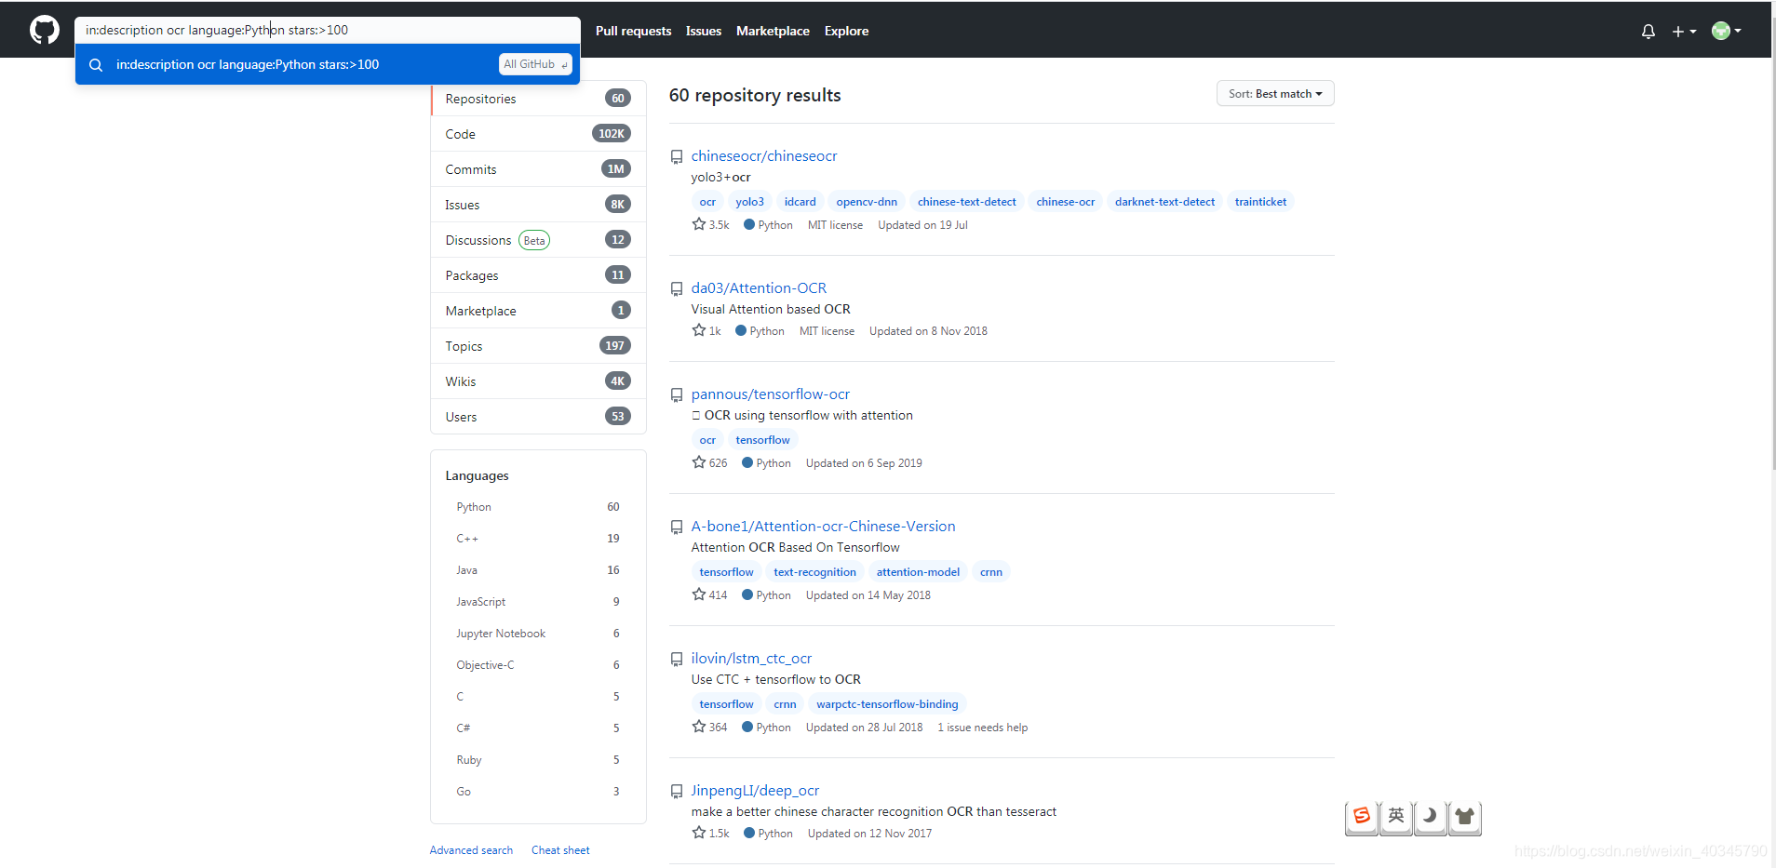Click the star icon showing 626
Viewport: 1776px width, 868px height.
tap(699, 462)
